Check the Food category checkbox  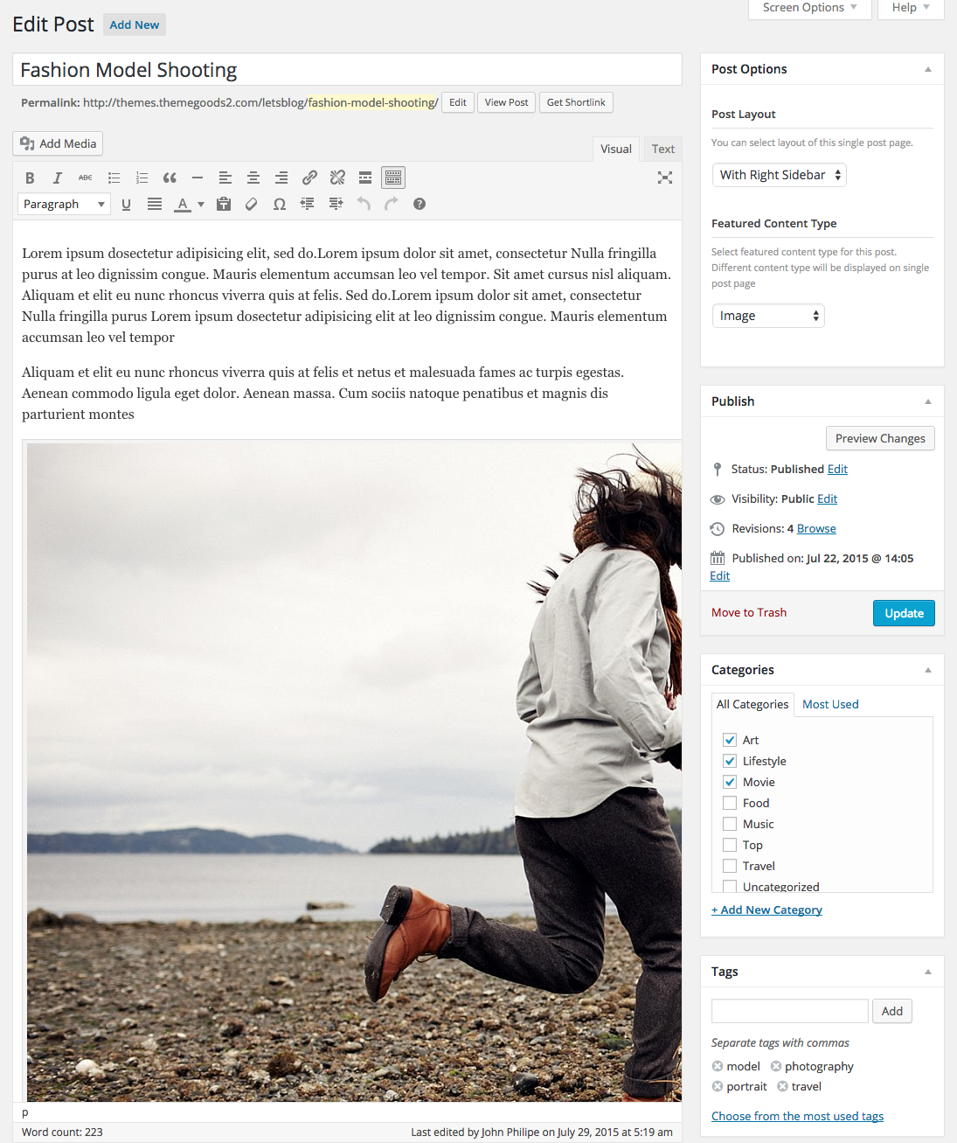coord(730,803)
